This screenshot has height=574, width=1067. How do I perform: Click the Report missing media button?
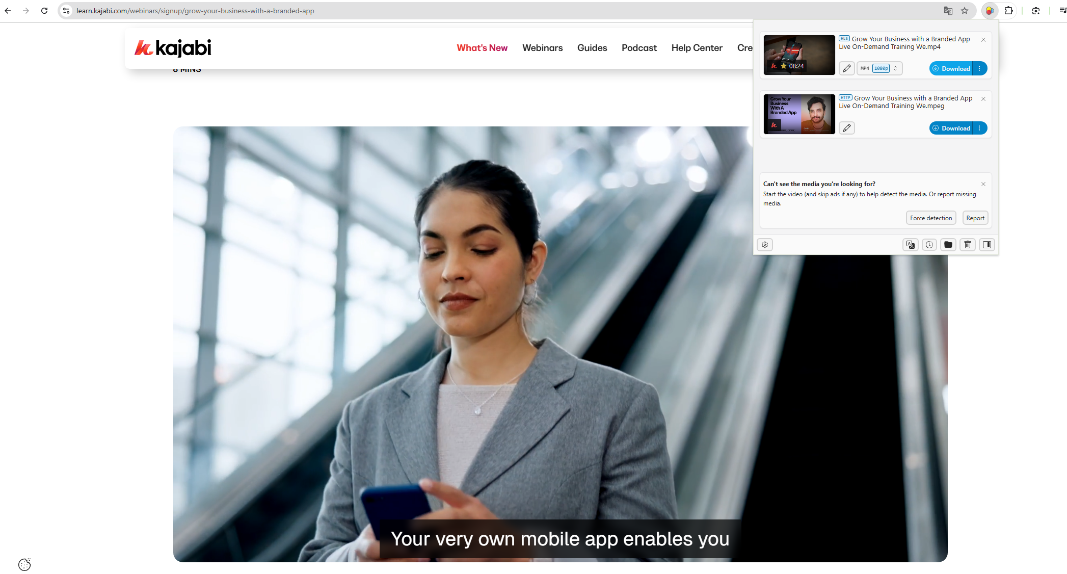click(975, 218)
